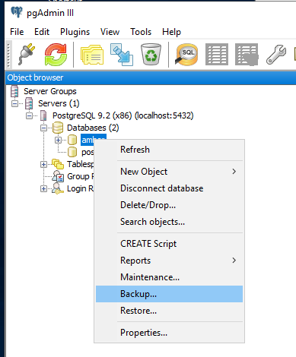The height and width of the screenshot is (357, 296).
Task: Select Databases (2) tree label
Action: pyautogui.click(x=93, y=128)
